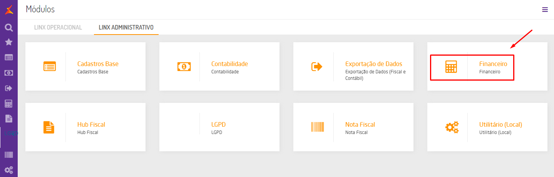Click the Nota Fiscal barcode icon card
Image resolution: width=554 pixels, height=177 pixels.
318,127
